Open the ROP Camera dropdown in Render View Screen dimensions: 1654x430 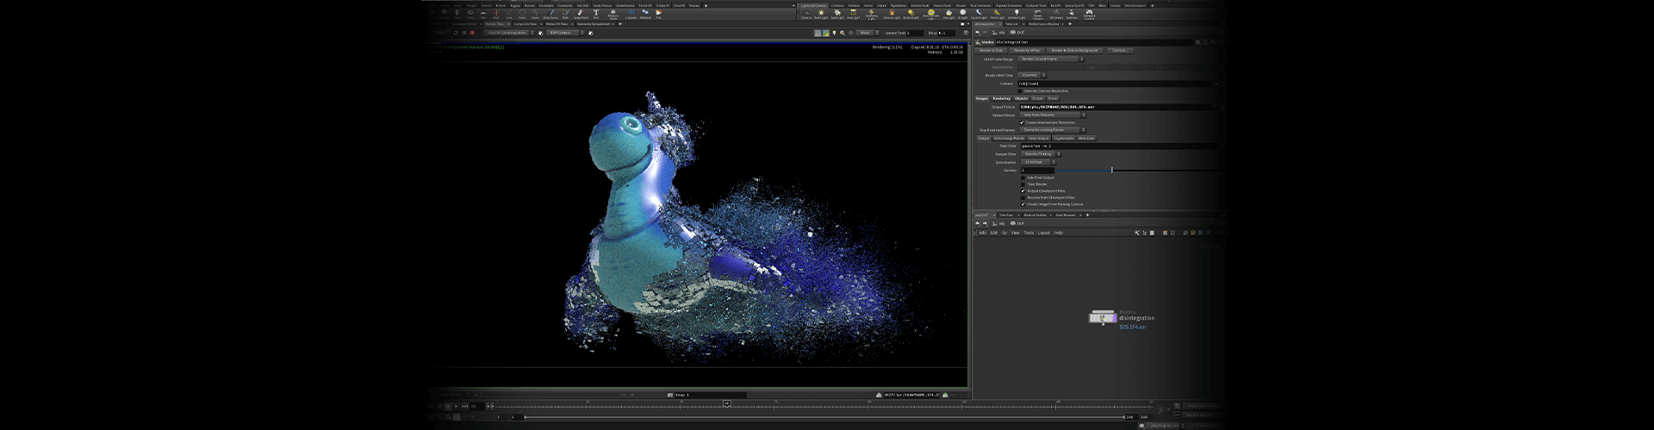(x=565, y=33)
